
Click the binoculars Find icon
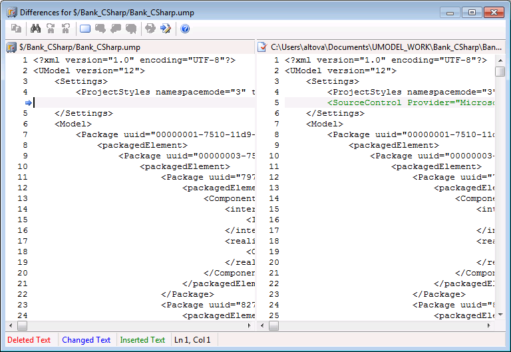[x=36, y=29]
